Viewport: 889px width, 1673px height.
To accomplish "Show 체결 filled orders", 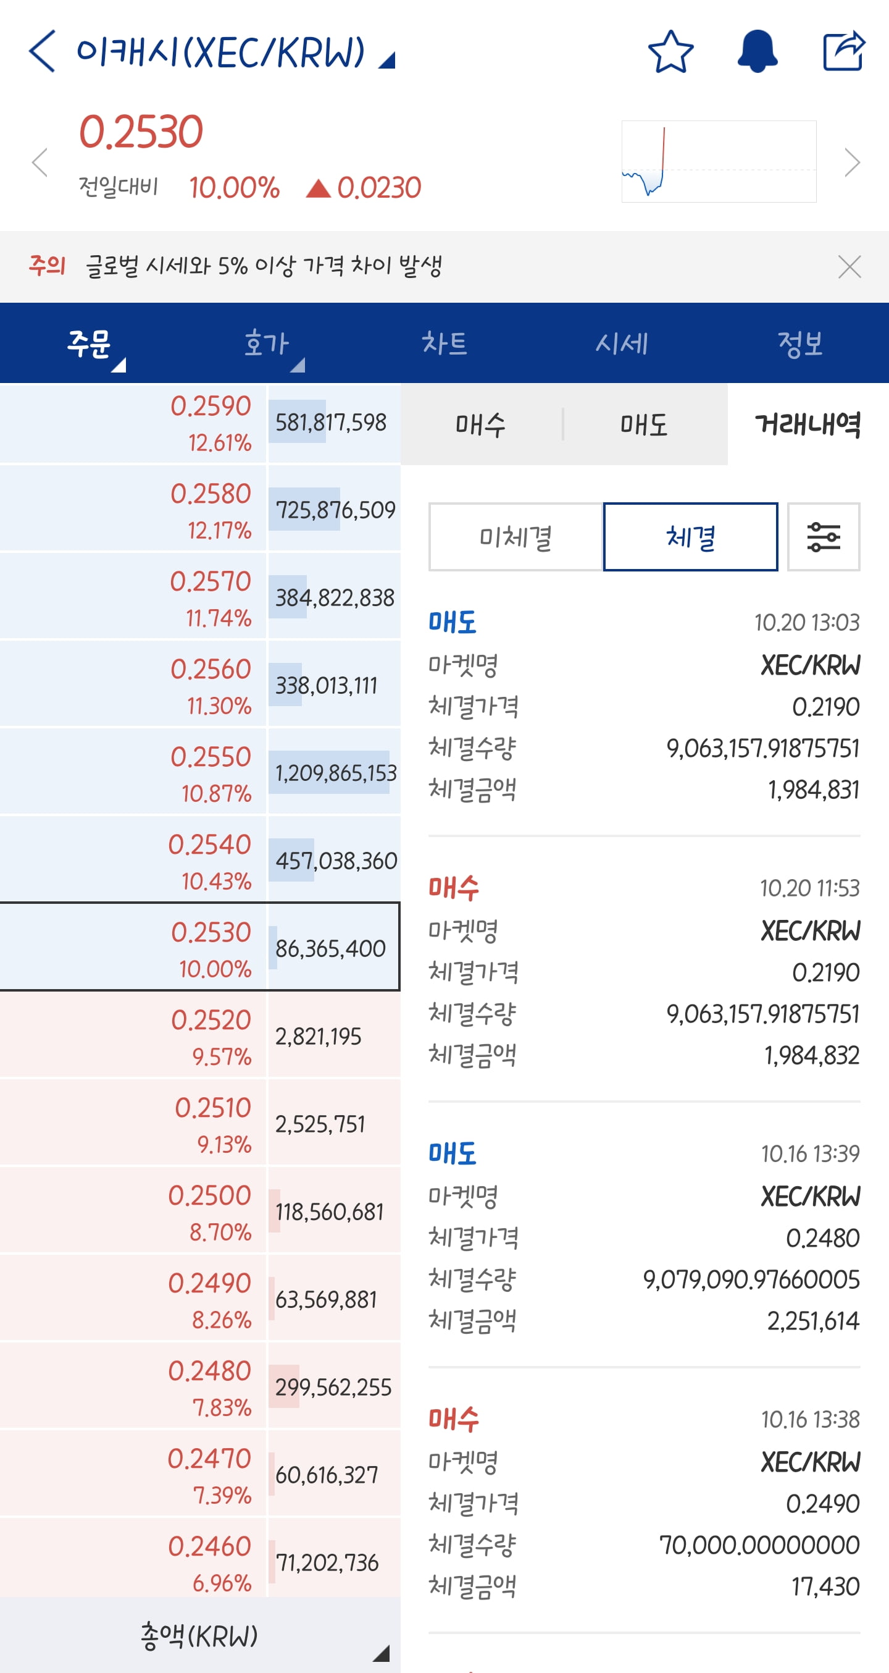I will [x=690, y=537].
